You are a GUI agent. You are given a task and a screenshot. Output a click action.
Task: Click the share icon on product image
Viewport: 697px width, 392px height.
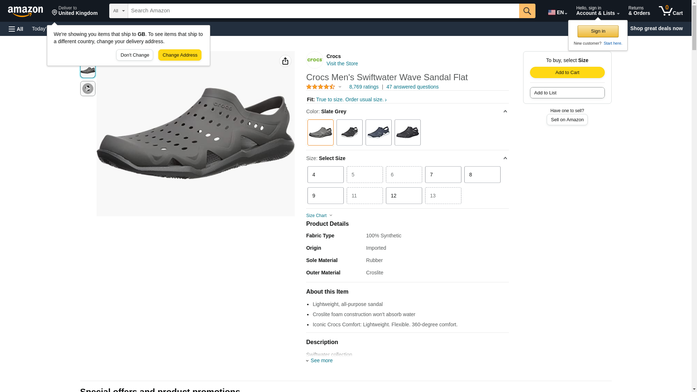click(285, 61)
